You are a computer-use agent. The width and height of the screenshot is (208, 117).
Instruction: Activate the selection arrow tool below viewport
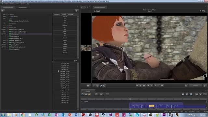pyautogui.click(x=94, y=86)
